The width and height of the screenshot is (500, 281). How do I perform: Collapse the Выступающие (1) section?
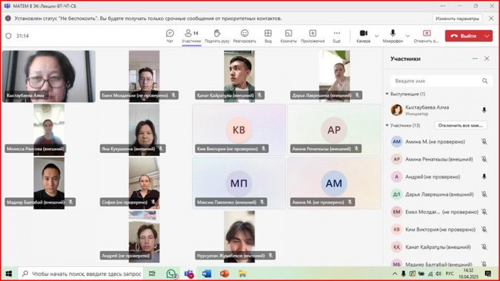(387, 94)
